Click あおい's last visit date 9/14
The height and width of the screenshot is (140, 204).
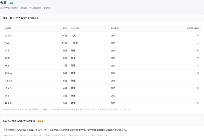(113, 73)
